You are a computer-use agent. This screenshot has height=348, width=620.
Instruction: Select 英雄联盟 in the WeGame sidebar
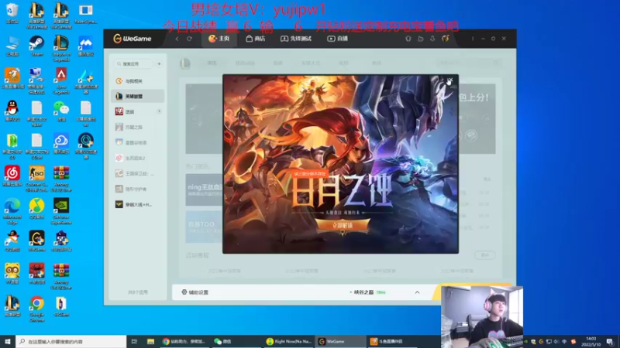tap(138, 96)
